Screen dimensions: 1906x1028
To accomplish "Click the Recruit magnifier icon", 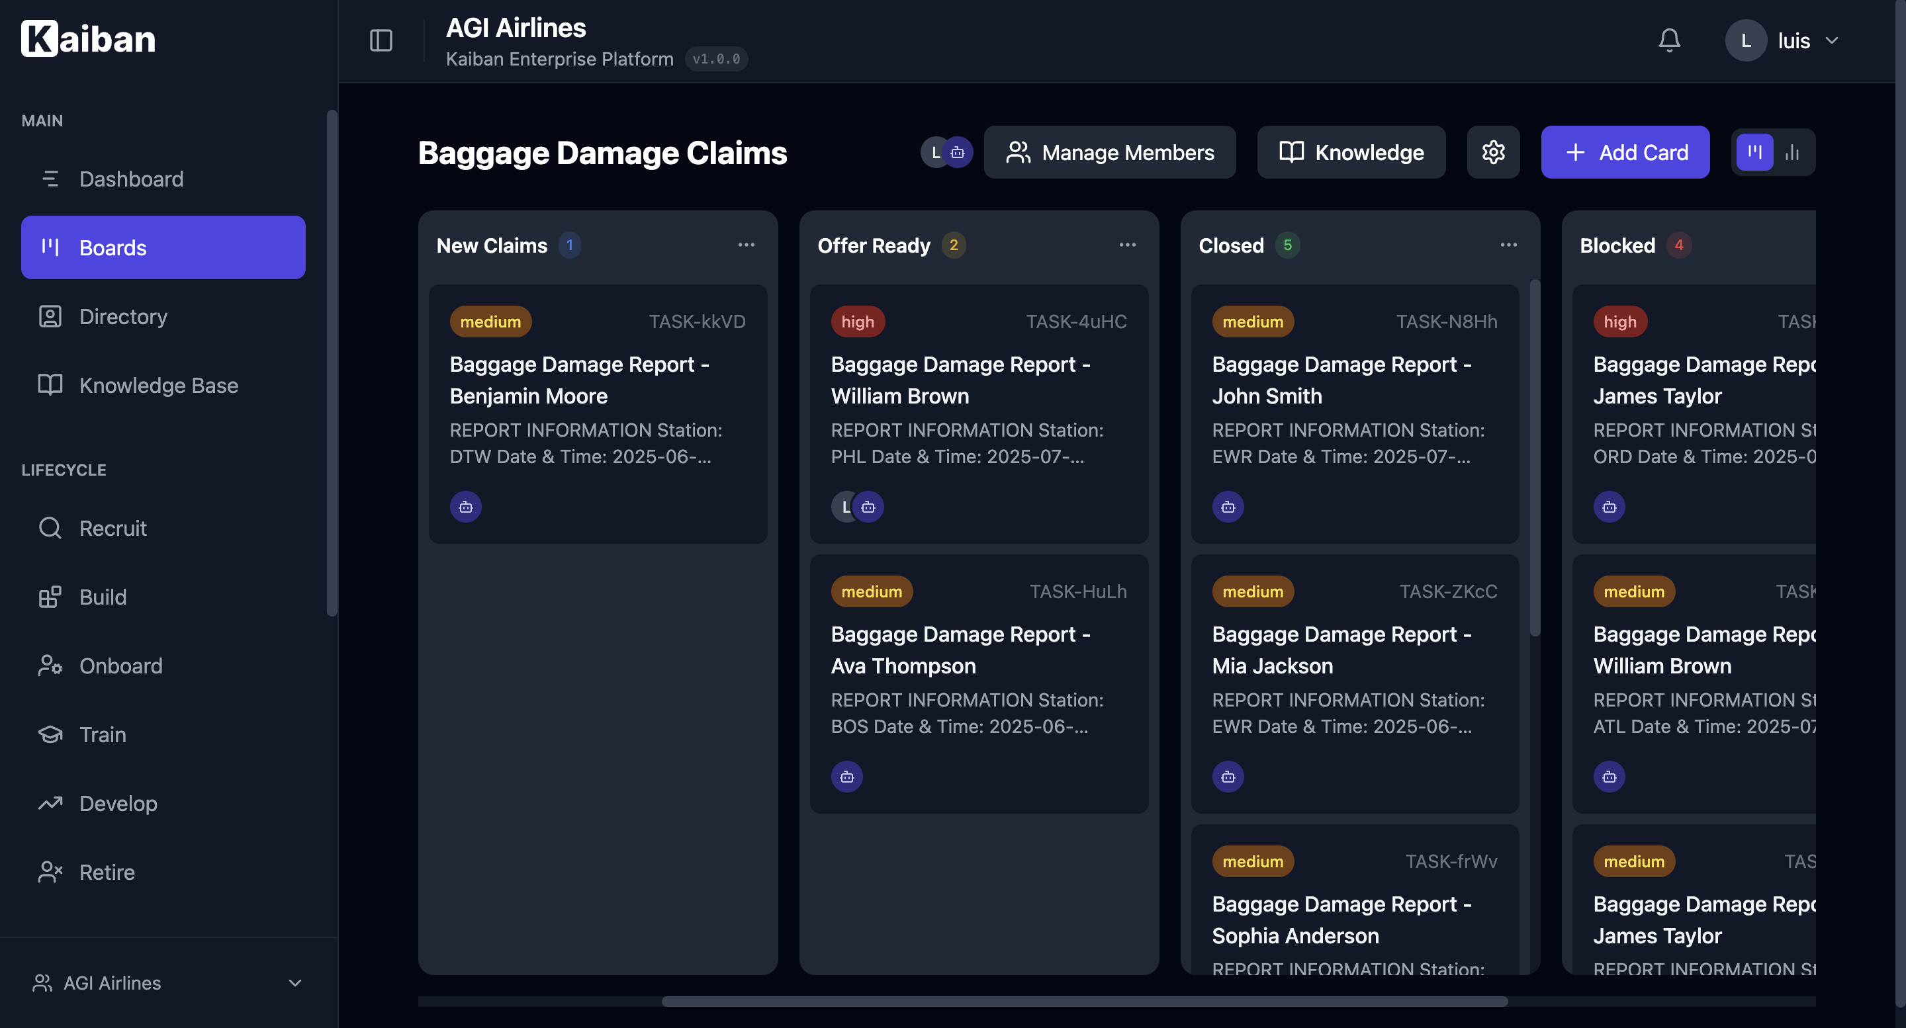I will point(50,528).
